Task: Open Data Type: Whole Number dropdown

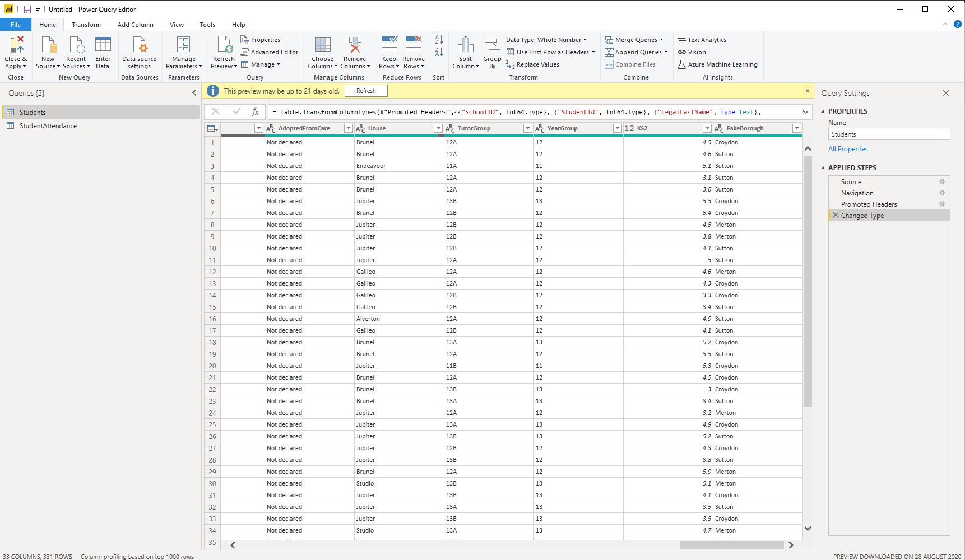Action: click(546, 40)
